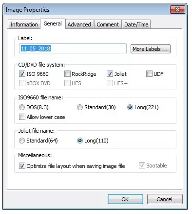
Task: Choose Standard(64) Joliet file name
Action: (x=22, y=141)
